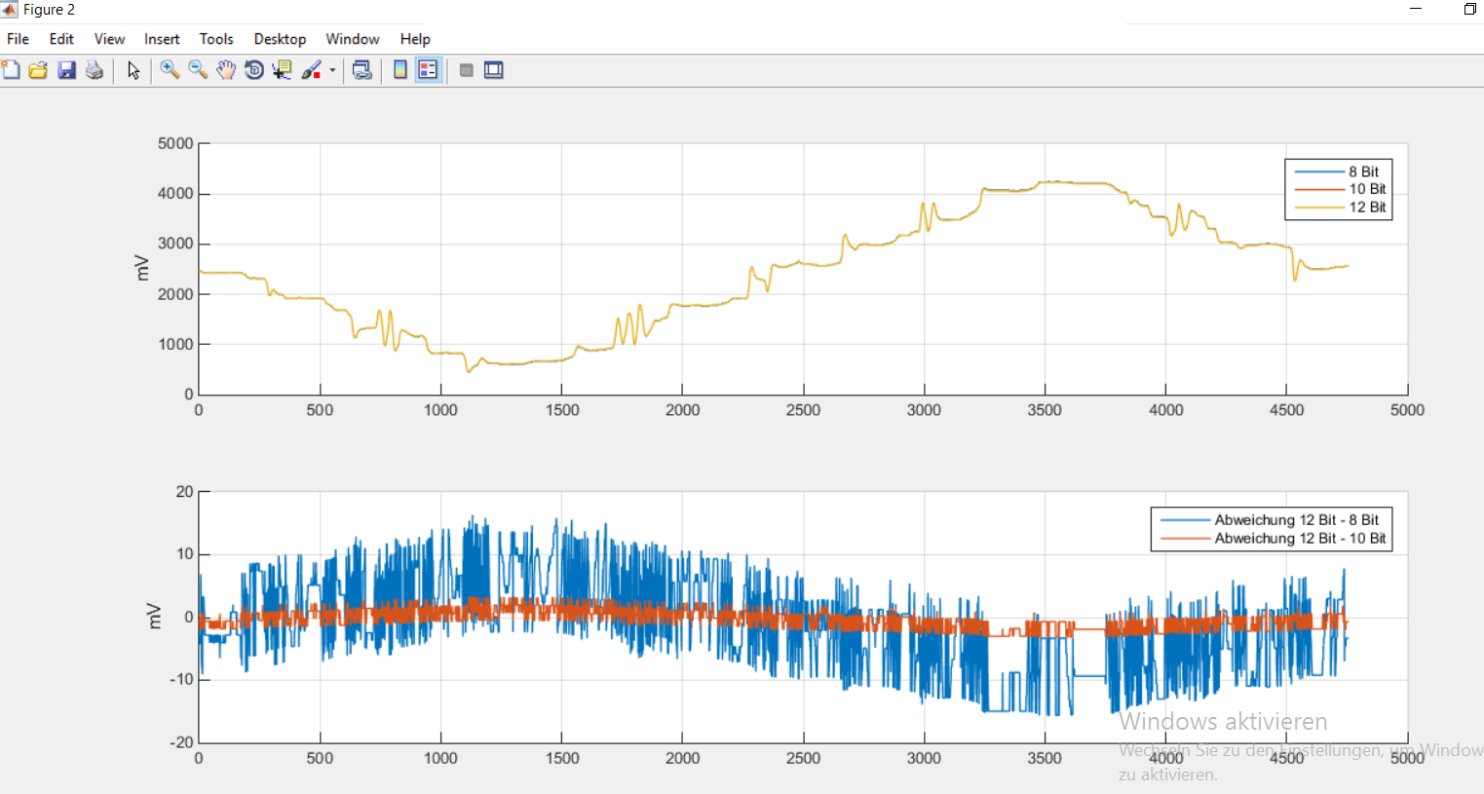The image size is (1484, 794).
Task: Toggle the Insert Legend button
Action: click(x=428, y=70)
